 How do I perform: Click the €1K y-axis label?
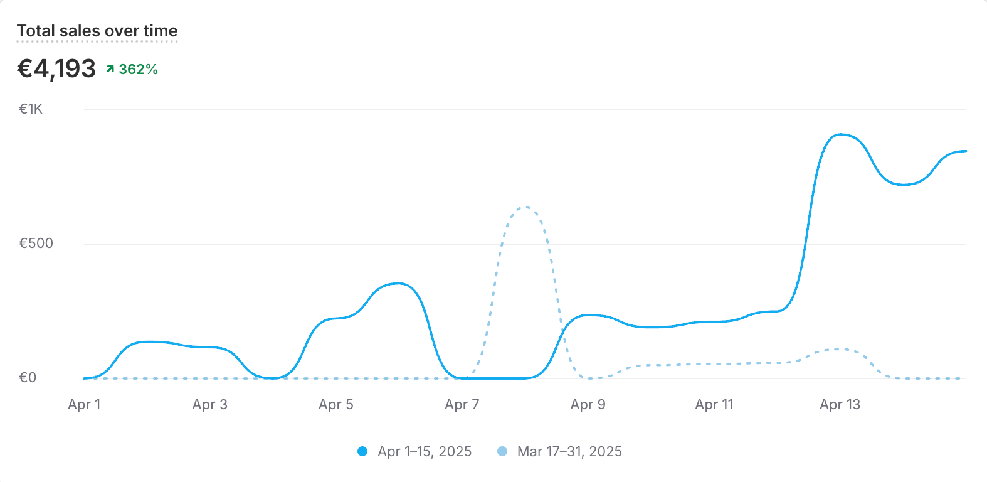[31, 109]
